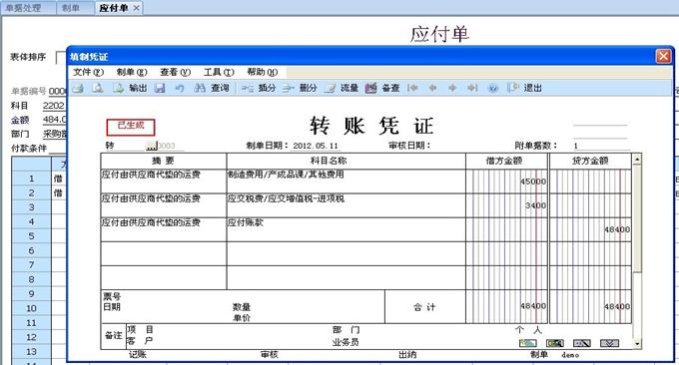This screenshot has height=365, width=679.
Task: Select row 5 header in 应付单 grid
Action: [x=31, y=236]
